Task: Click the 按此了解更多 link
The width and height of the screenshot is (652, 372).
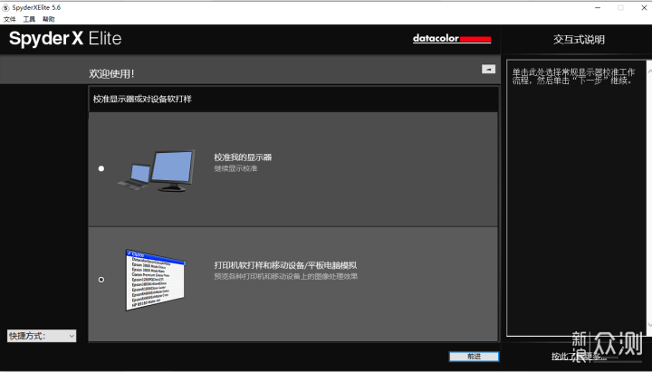Action: click(579, 357)
